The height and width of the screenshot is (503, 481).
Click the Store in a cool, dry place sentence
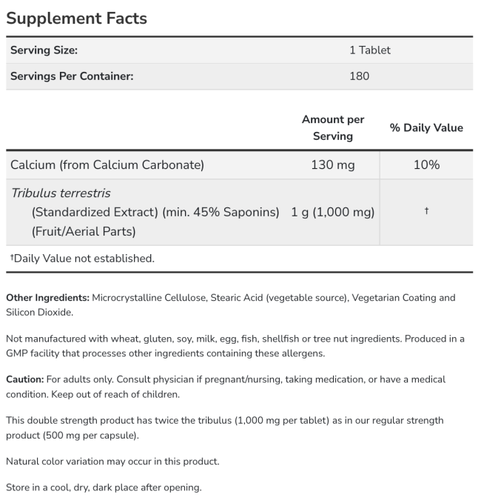pos(104,487)
